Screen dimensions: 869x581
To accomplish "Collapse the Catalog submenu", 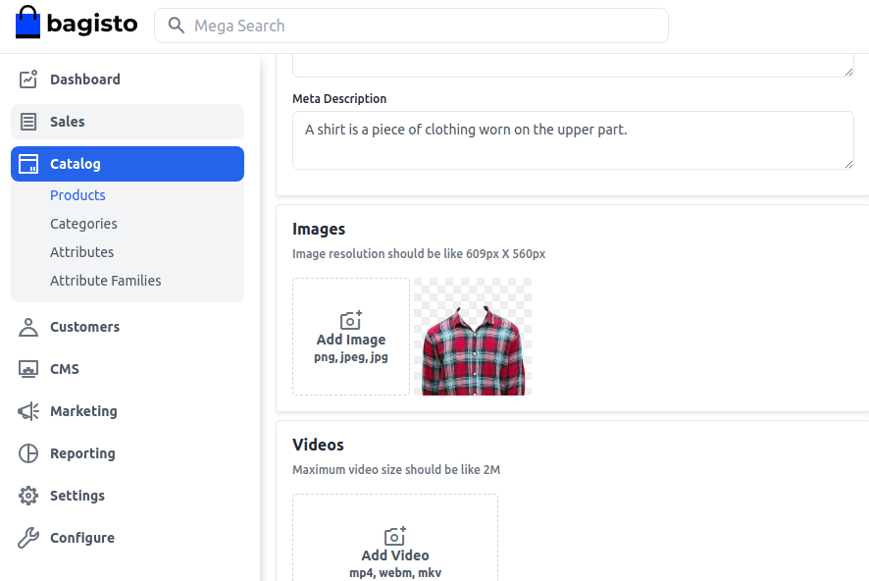I will [77, 163].
